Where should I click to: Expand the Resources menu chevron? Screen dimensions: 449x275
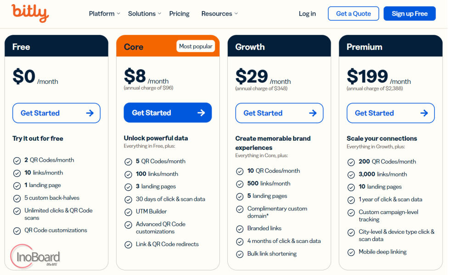[236, 13]
